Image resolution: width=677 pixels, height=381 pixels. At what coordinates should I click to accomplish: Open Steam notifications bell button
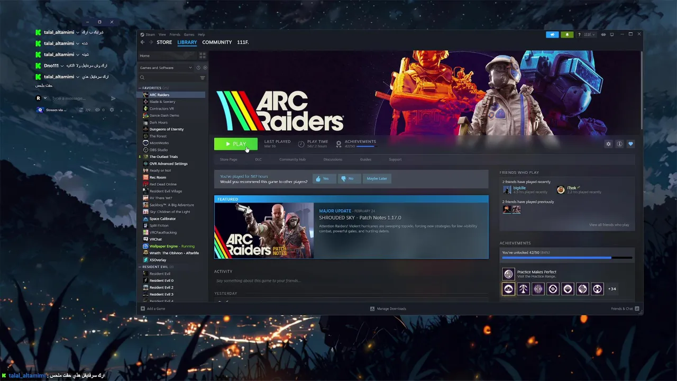567,34
